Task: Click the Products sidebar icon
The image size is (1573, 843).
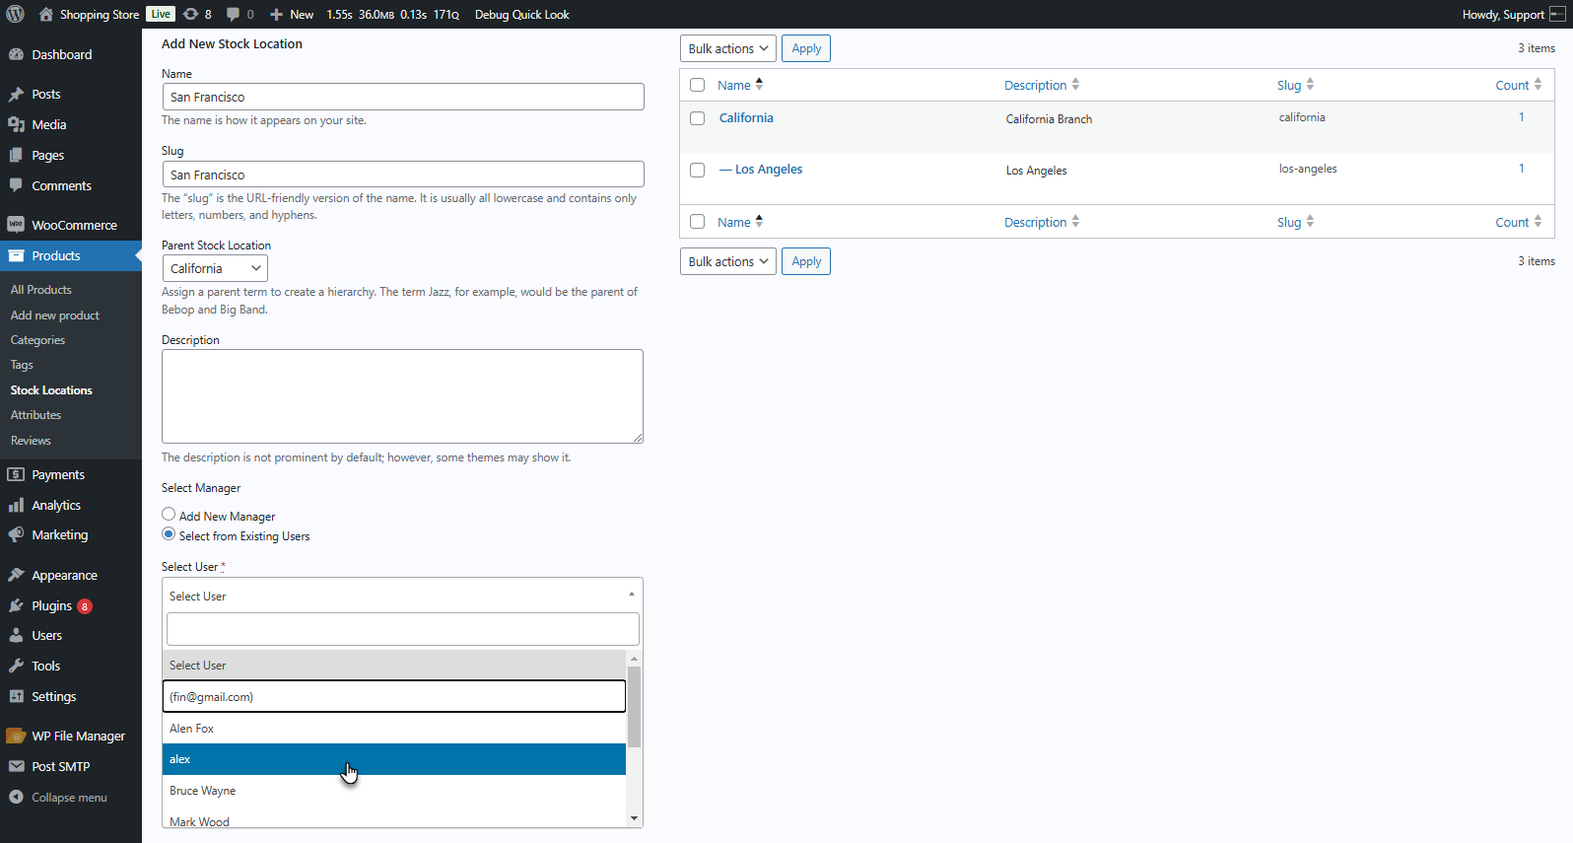Action: [16, 255]
